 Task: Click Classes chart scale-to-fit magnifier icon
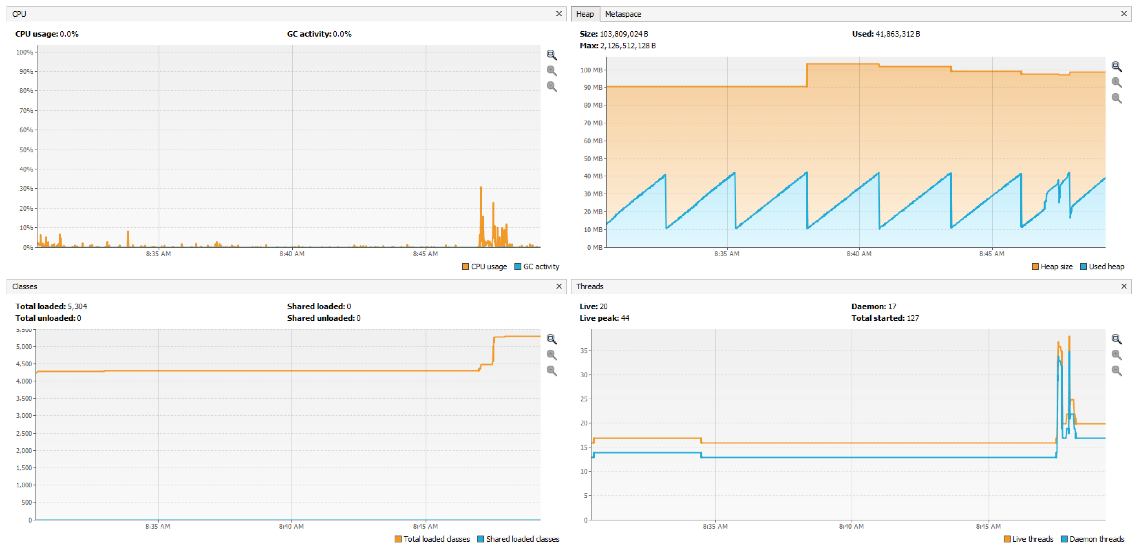551,339
